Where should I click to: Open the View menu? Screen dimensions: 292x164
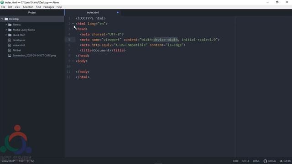click(x=17, y=7)
